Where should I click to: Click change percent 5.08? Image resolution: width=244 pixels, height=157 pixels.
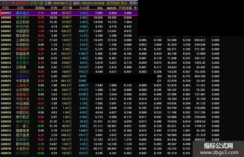tap(41, 49)
